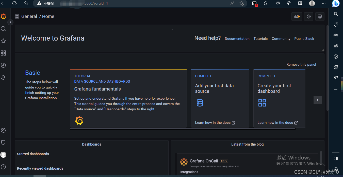
Task: Open Alerting bell icon in sidebar
Action: pos(3,77)
